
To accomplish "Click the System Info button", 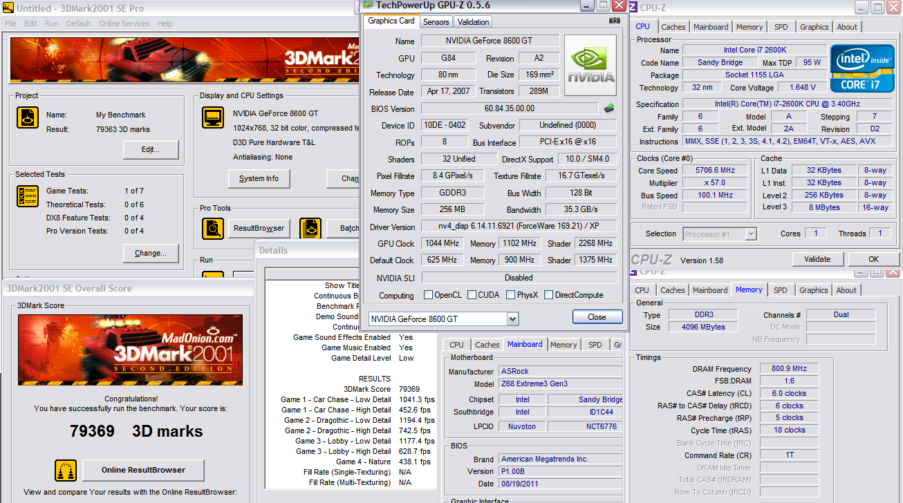I will pos(259,178).
